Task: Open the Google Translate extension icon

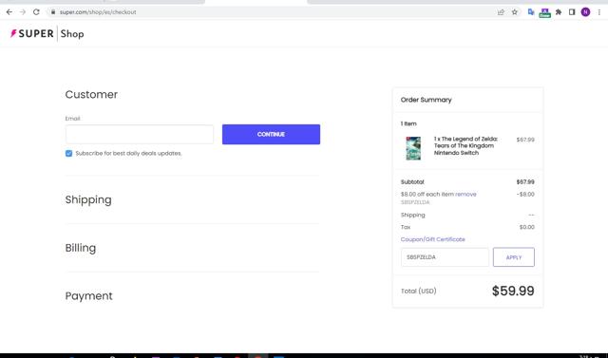Action: point(531,12)
